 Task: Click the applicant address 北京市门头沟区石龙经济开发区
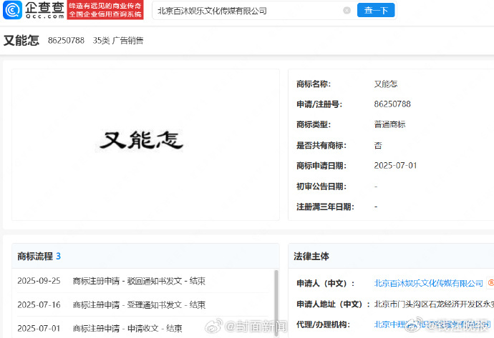click(433, 304)
